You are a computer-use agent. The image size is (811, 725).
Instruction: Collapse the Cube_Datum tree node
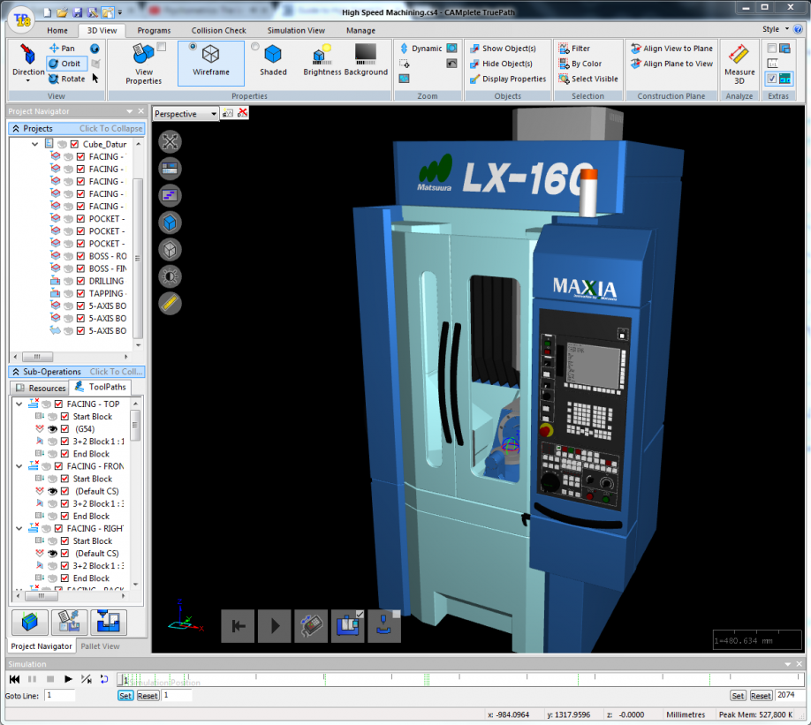[x=34, y=144]
